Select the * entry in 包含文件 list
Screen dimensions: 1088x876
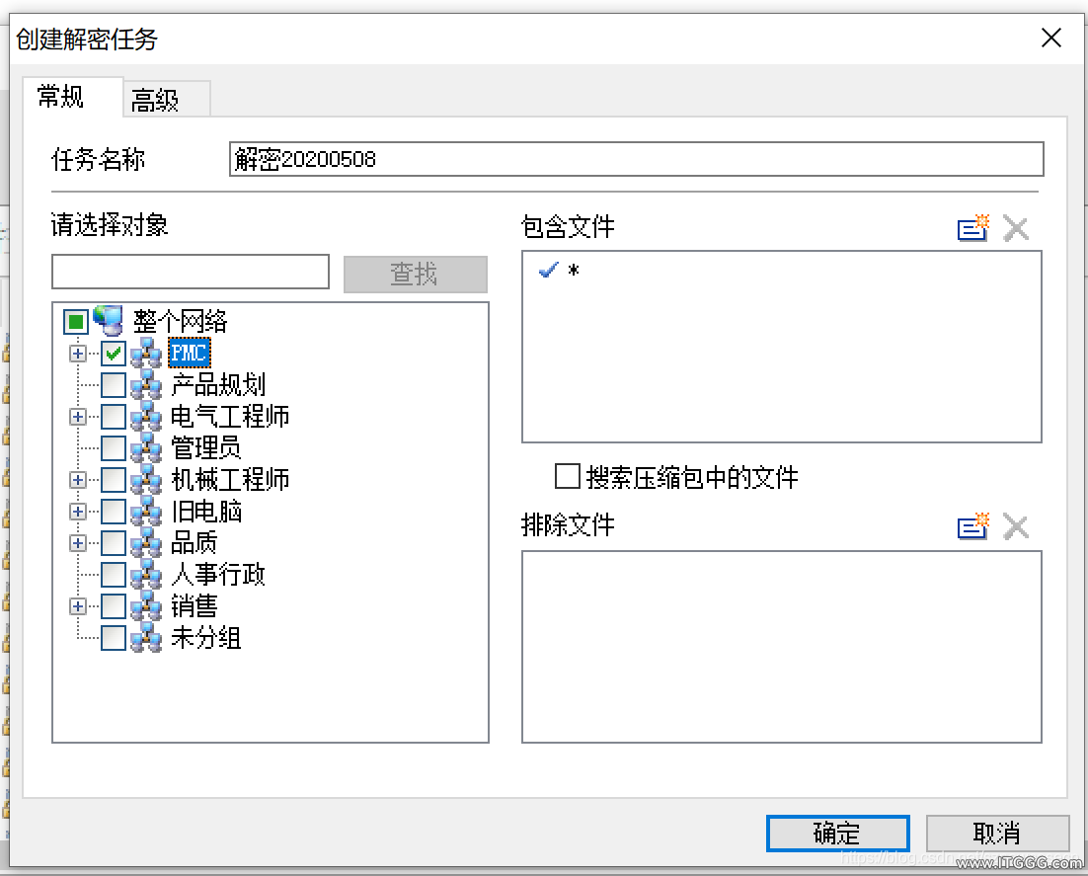574,270
